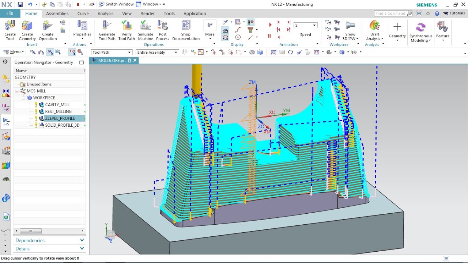Rewind animation to the start
The image size is (468, 263).
click(x=278, y=22)
